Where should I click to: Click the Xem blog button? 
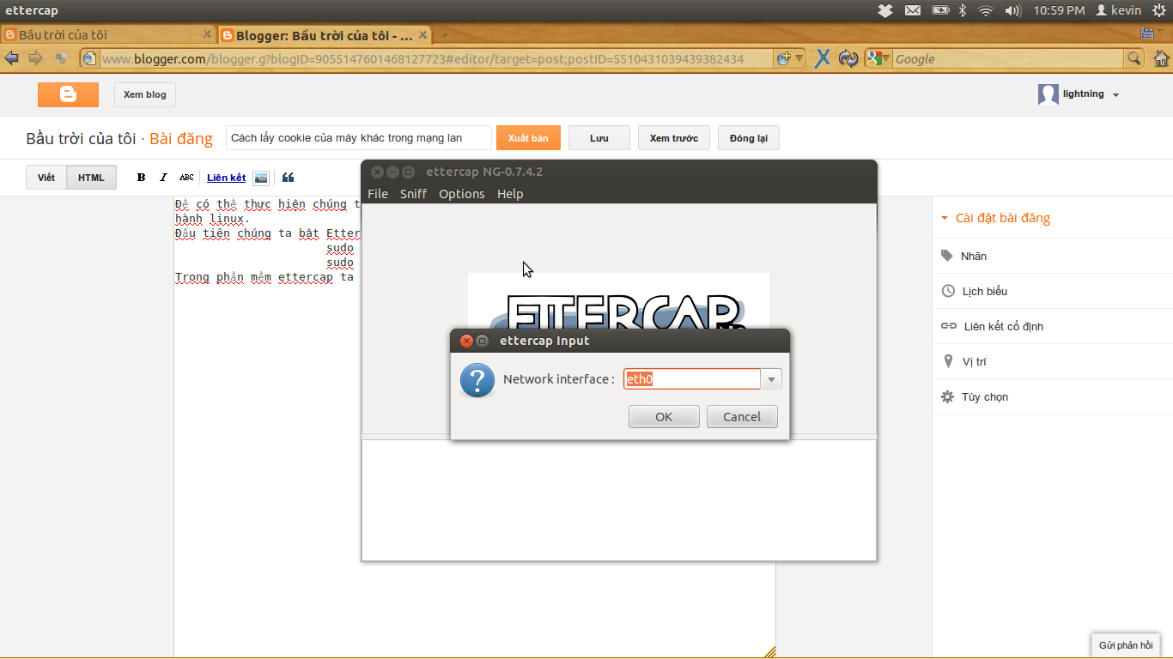(x=145, y=94)
